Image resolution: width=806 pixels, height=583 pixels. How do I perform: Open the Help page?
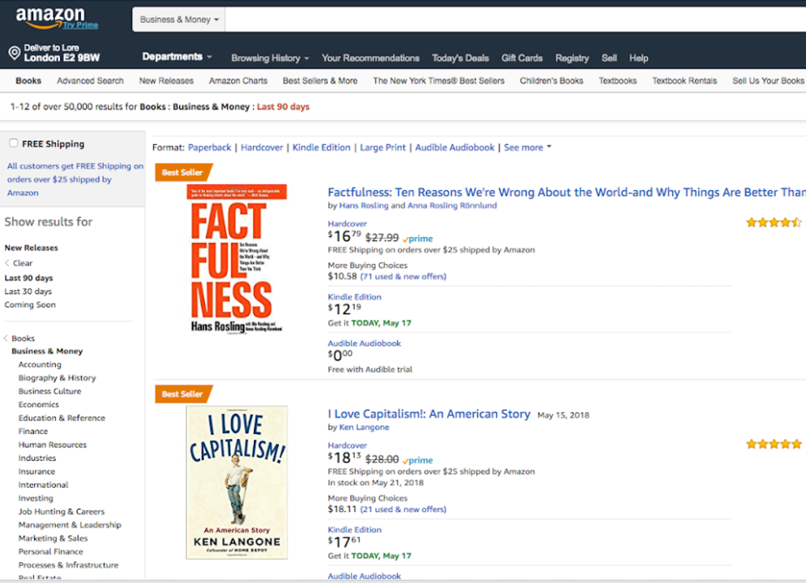coord(638,58)
